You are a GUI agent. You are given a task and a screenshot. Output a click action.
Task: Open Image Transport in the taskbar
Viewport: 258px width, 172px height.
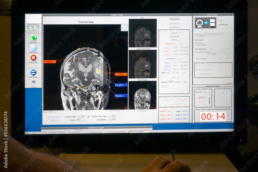79,132
